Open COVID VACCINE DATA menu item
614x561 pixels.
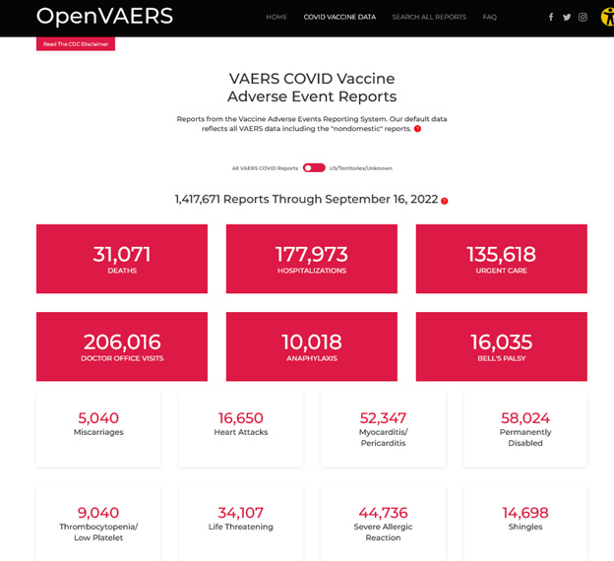[339, 17]
